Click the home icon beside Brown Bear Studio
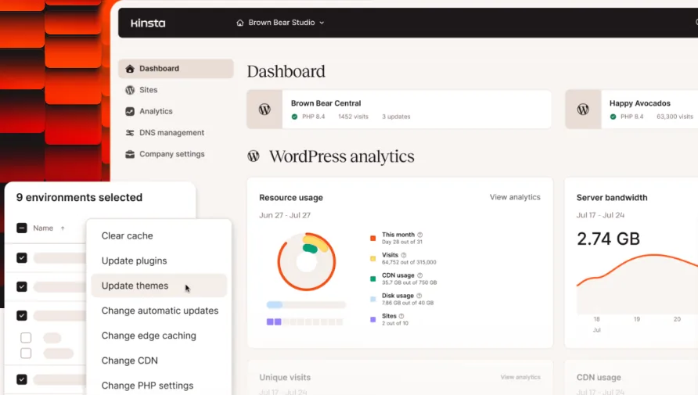This screenshot has width=698, height=395. 240,23
